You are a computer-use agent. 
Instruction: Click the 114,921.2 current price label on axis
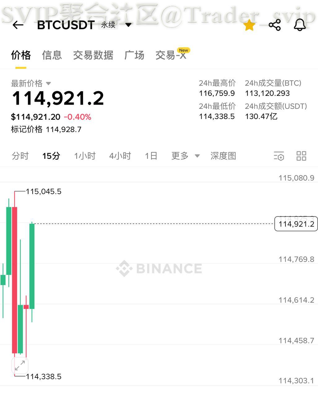296,224
